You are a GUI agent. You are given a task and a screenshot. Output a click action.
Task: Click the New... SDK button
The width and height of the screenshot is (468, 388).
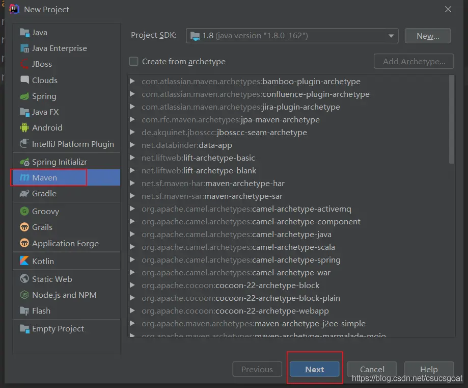point(427,36)
